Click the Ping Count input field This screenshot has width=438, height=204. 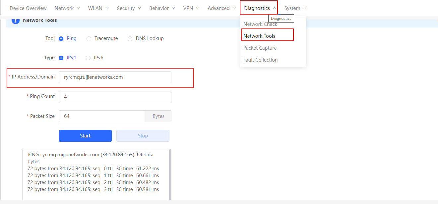click(115, 97)
